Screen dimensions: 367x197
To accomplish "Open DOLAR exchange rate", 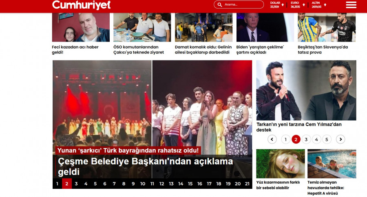I will point(275,4).
